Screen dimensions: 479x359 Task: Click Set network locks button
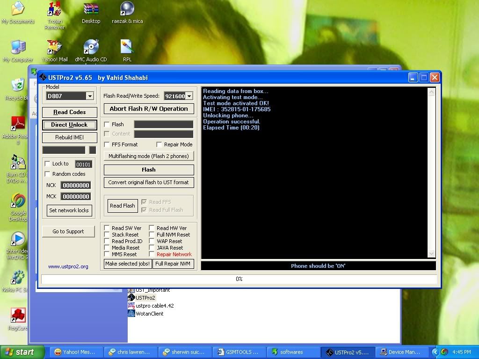pos(69,210)
